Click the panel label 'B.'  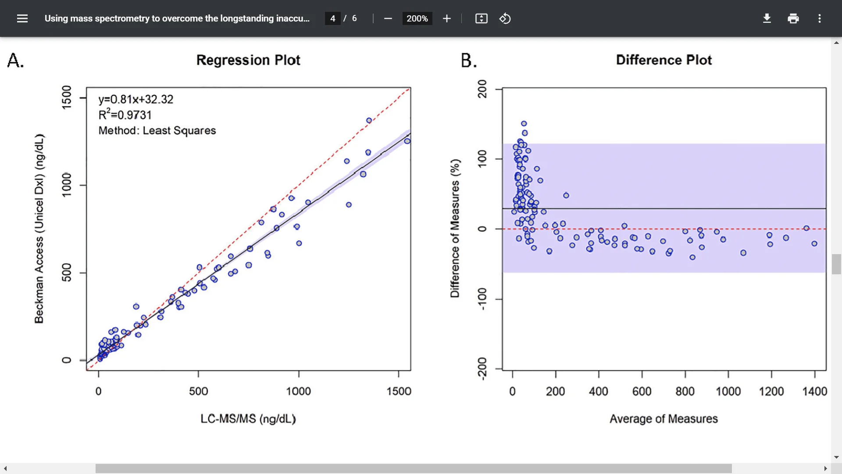pyautogui.click(x=469, y=60)
